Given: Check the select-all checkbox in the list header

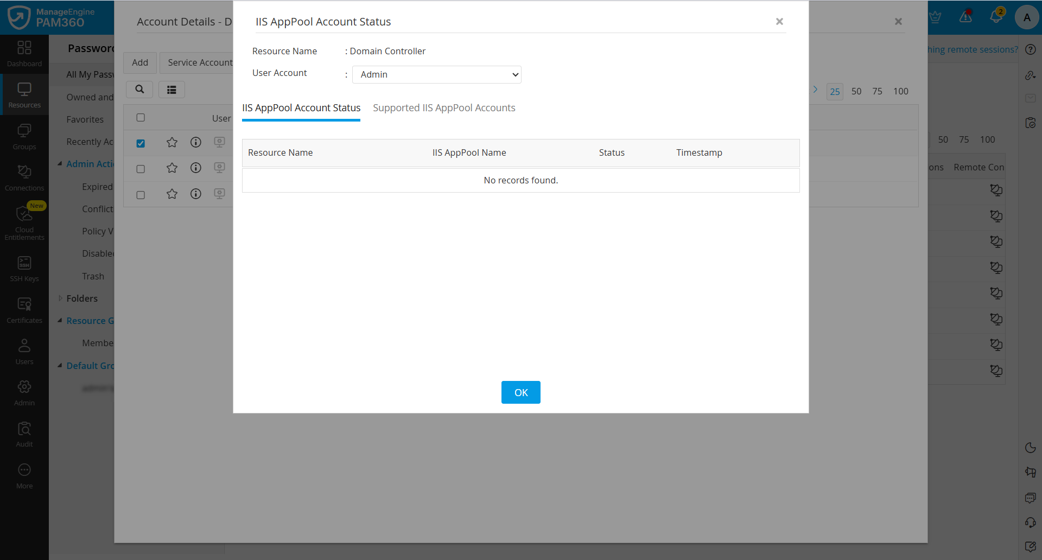Looking at the screenshot, I should point(141,117).
